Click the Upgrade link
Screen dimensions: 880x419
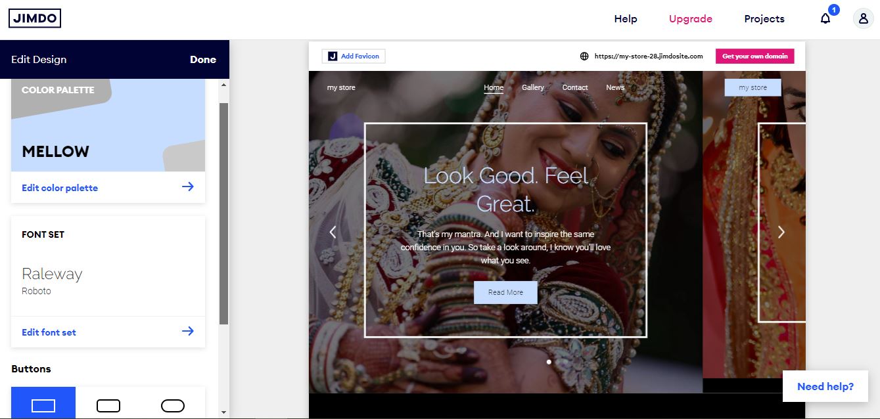point(691,19)
